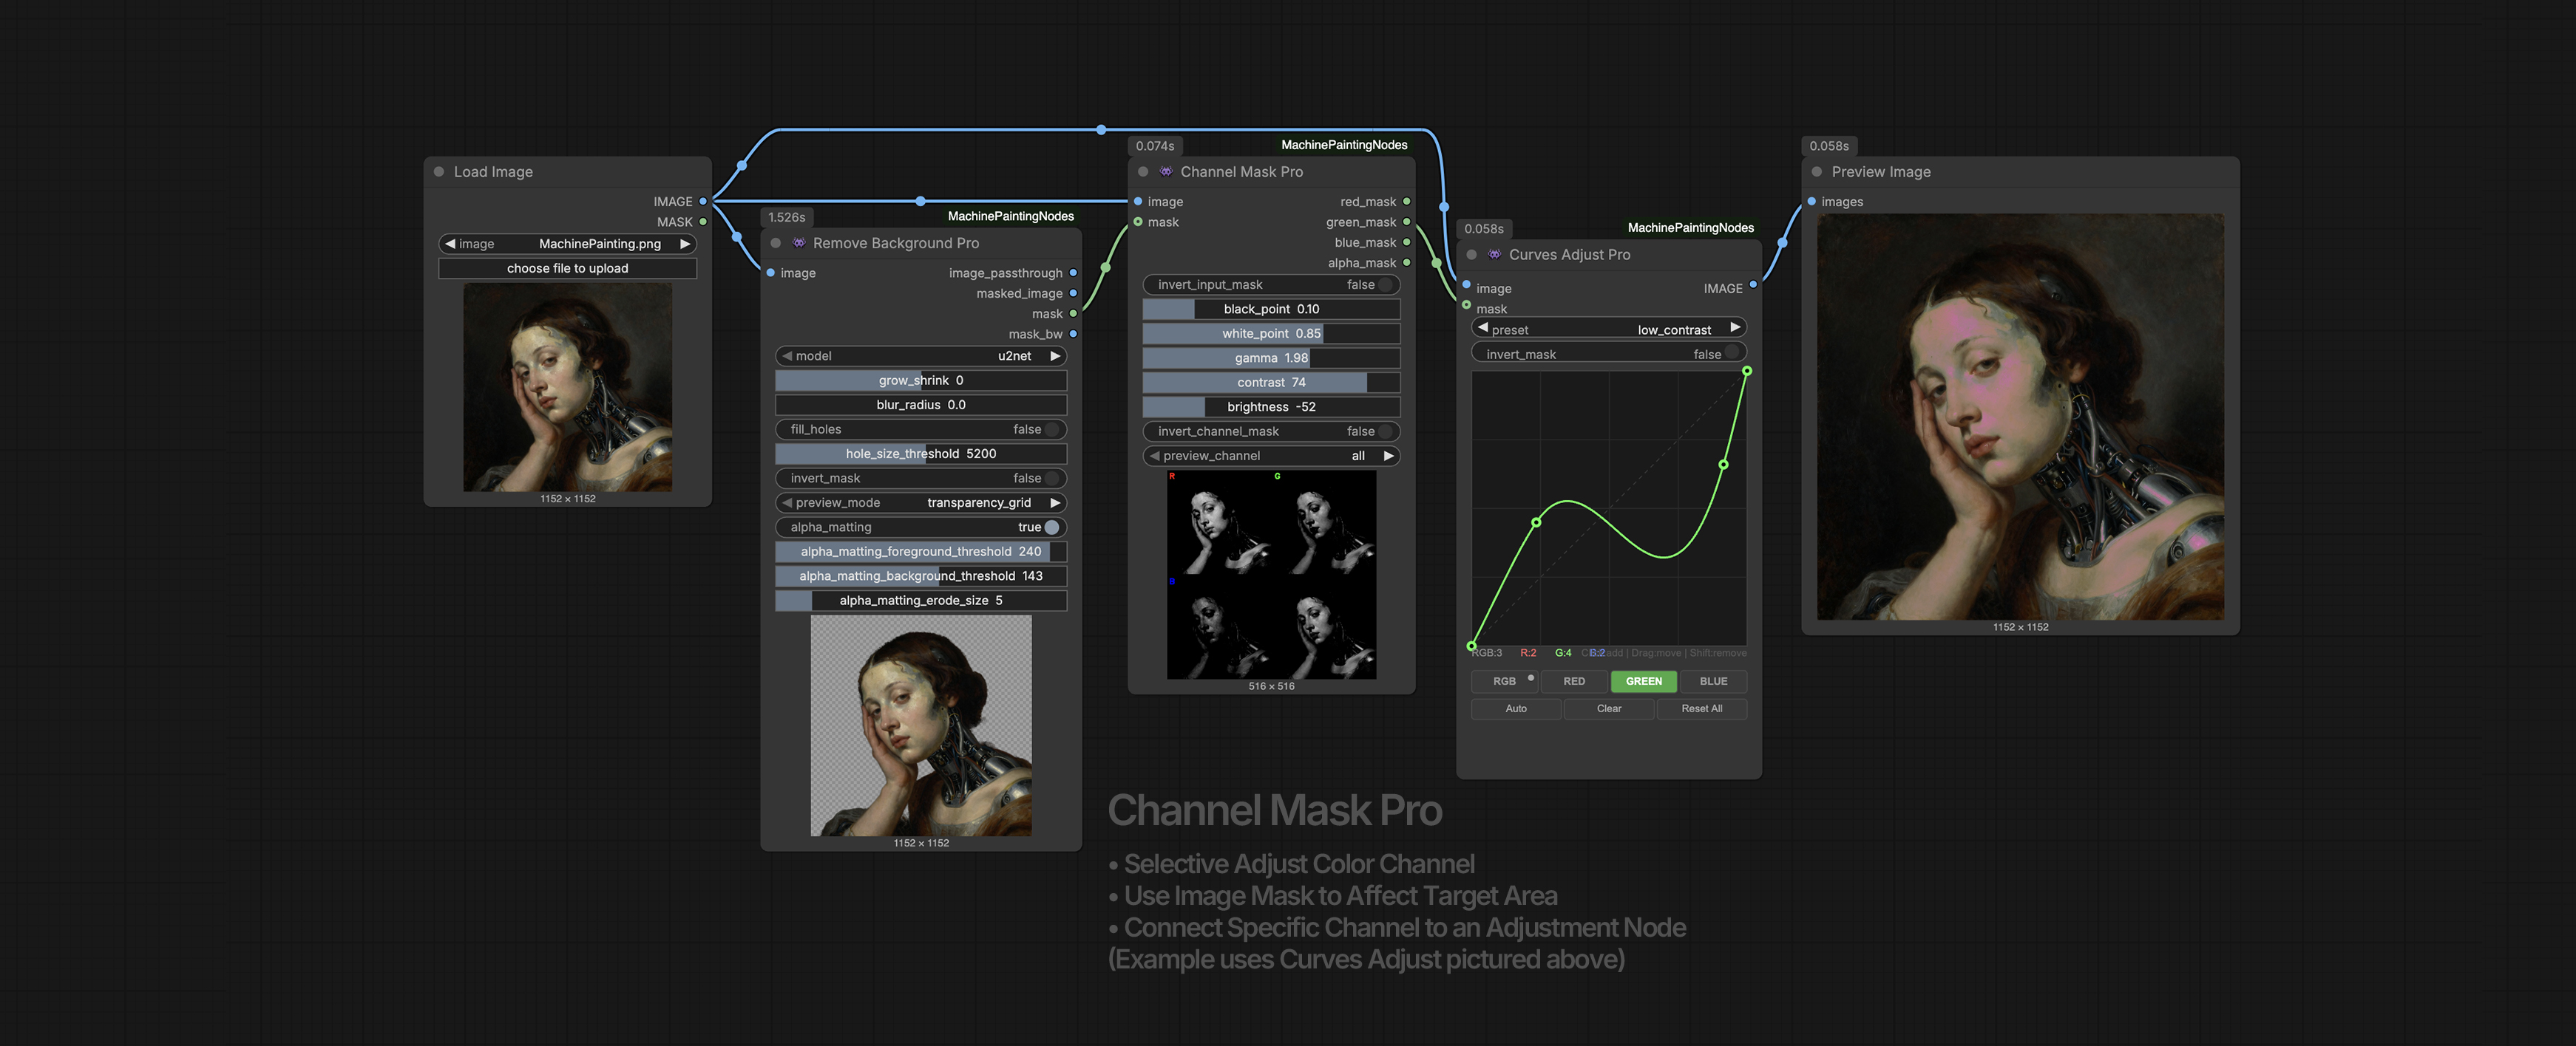Click Preview Image images input socket

click(1812, 202)
